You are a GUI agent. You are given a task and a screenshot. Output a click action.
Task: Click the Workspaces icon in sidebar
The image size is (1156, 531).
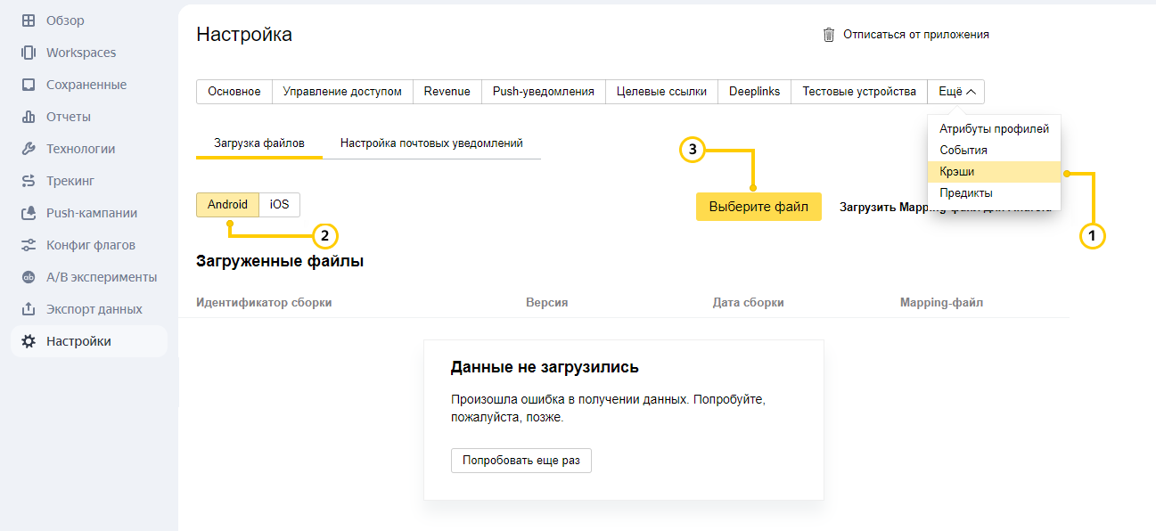tap(29, 53)
